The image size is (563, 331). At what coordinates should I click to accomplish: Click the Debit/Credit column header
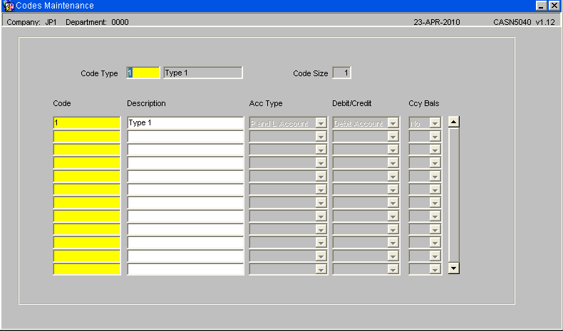352,103
